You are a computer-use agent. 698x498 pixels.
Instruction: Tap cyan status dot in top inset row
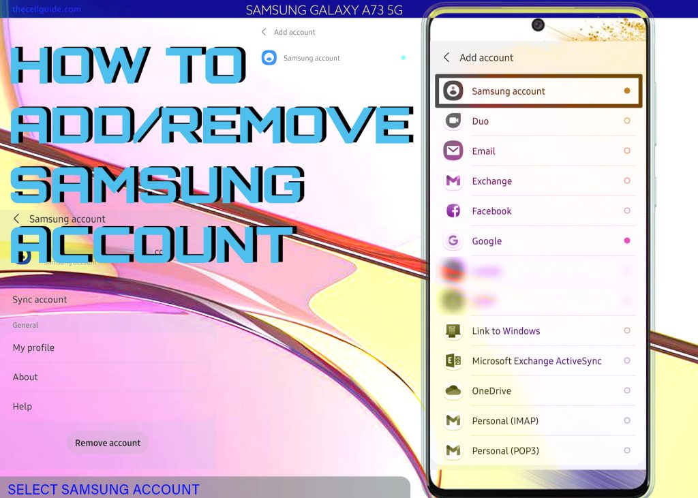pos(403,58)
